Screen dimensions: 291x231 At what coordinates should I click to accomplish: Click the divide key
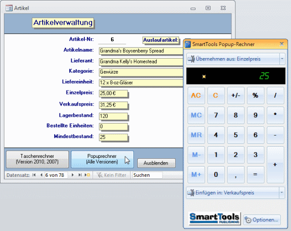275,95
